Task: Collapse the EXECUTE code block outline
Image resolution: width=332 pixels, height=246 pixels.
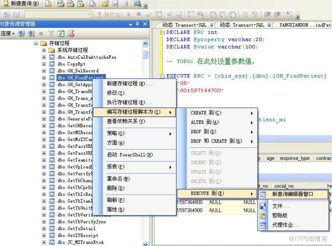Action: (x=163, y=76)
